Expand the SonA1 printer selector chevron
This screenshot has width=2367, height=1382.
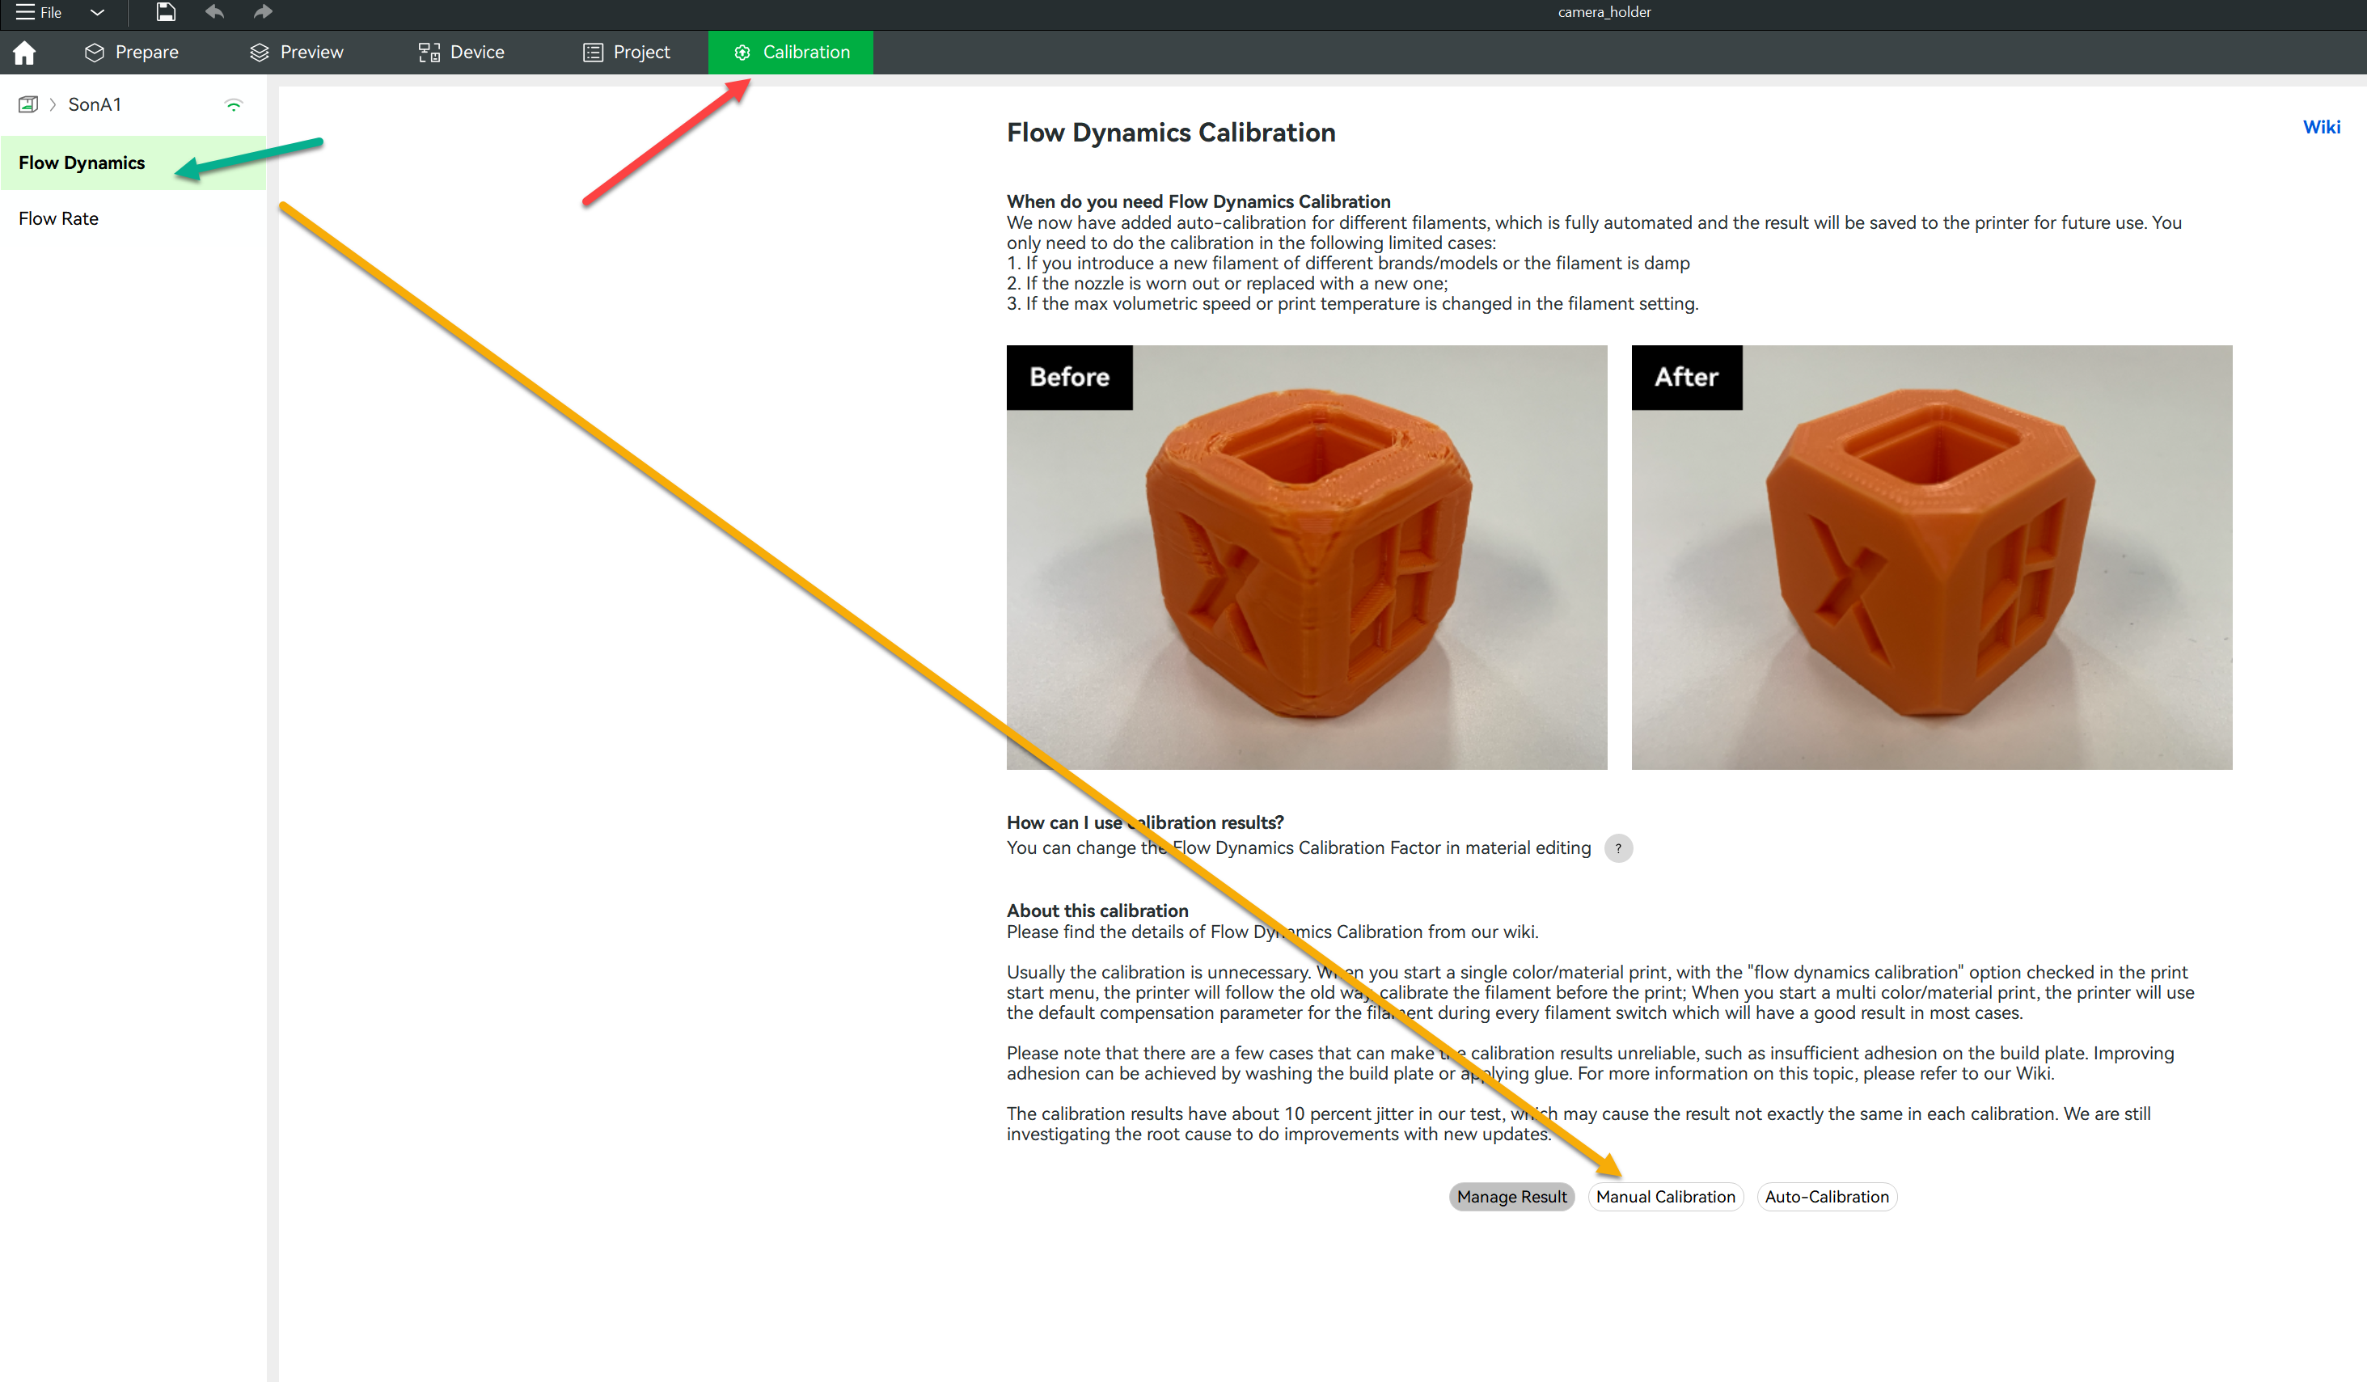click(53, 104)
